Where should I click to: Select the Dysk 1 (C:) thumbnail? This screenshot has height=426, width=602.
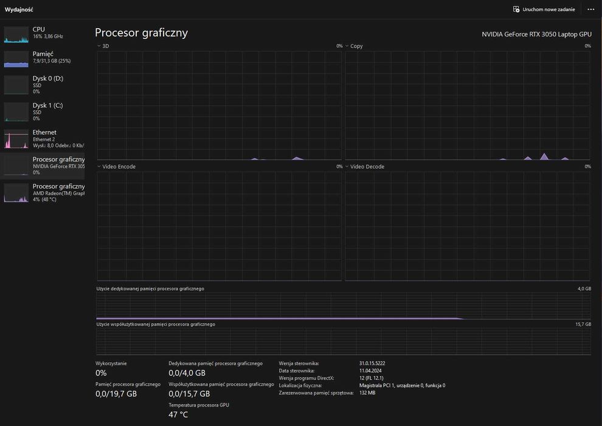pyautogui.click(x=16, y=111)
